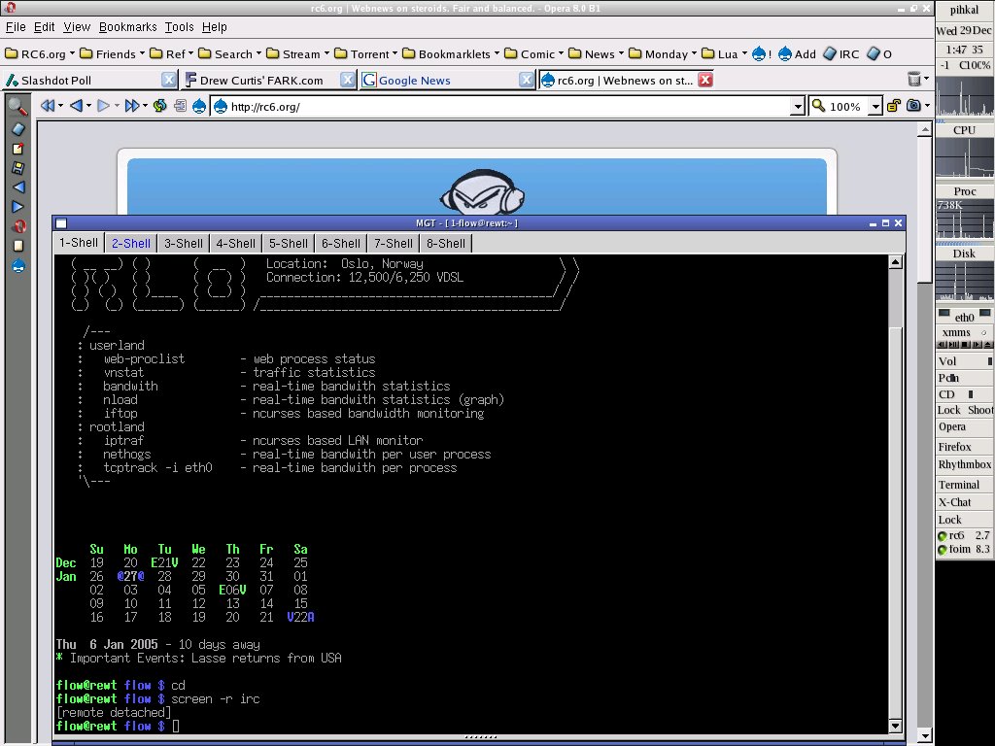Viewport: 995px width, 746px height.
Task: Click the rewind navigation icon in Opera toolbar
Action: [48, 106]
